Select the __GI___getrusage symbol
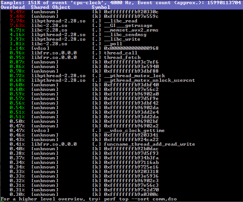Viewport: 243px width, 202px height. tap(128, 25)
